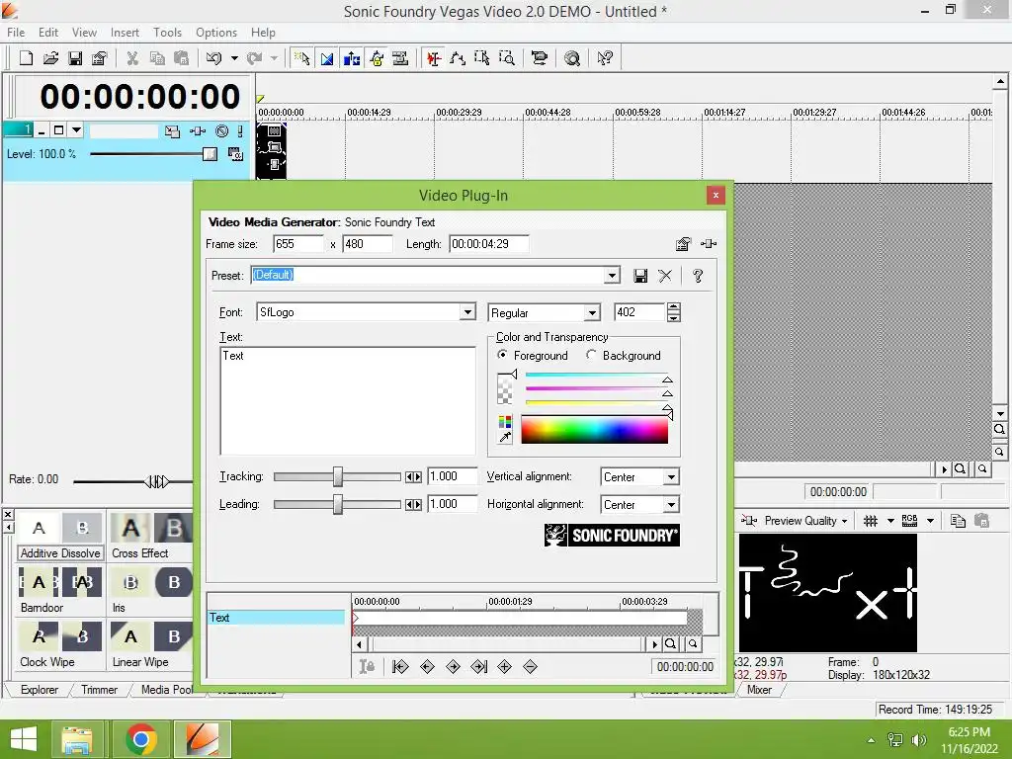Screen dimensions: 1012x759
Task: Click the What's This help icon
Action: [605, 58]
